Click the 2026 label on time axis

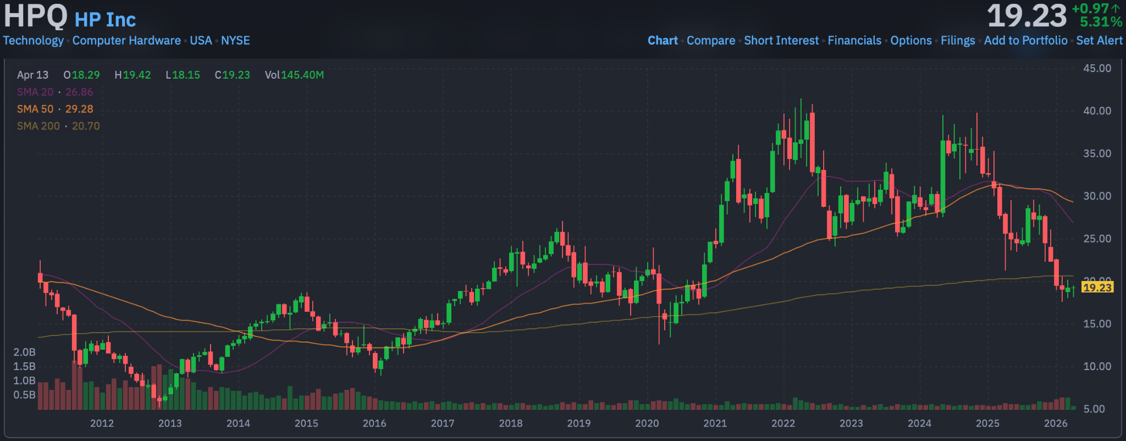(1056, 423)
